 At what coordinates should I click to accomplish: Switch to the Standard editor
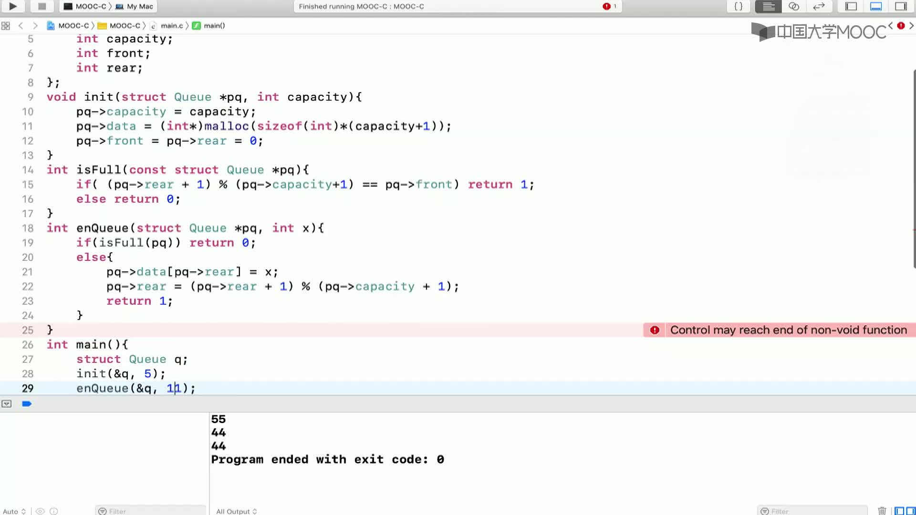768,6
